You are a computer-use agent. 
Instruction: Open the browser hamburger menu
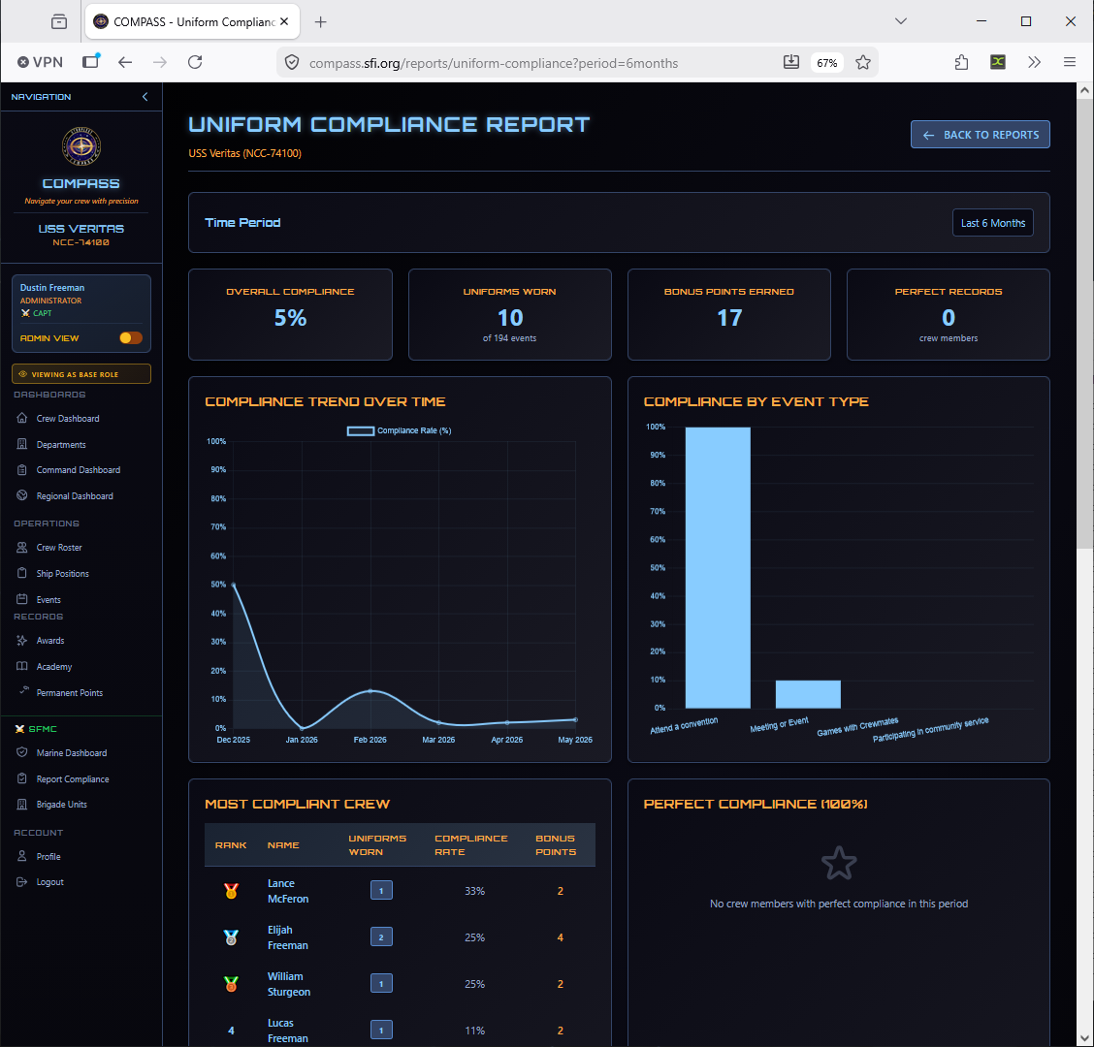1069,62
